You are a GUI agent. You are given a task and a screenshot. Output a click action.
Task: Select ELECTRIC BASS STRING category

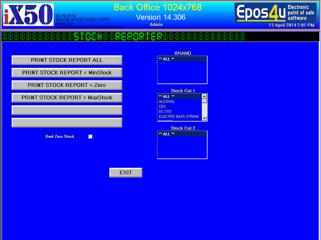(x=180, y=116)
